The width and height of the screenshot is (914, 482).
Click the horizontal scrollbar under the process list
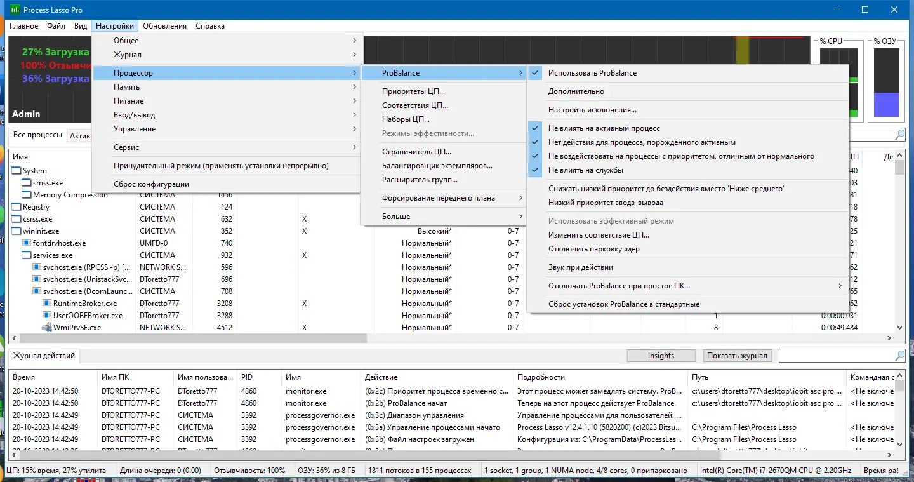tap(190, 338)
